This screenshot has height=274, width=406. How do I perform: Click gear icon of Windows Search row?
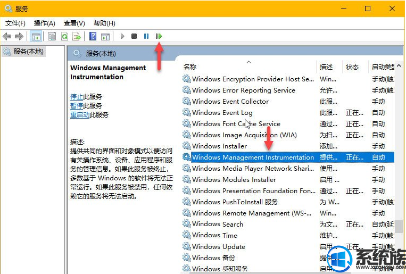pyautogui.click(x=186, y=224)
